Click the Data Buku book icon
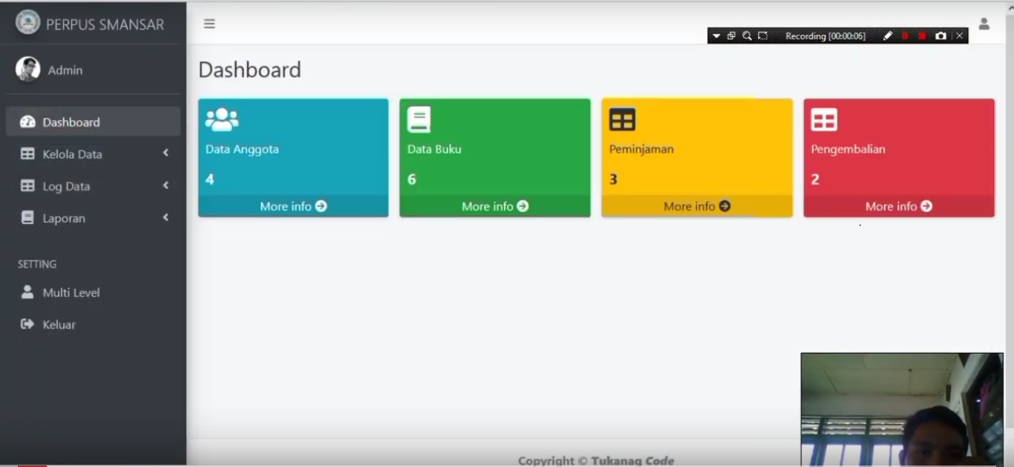This screenshot has width=1014, height=467. 419,119
